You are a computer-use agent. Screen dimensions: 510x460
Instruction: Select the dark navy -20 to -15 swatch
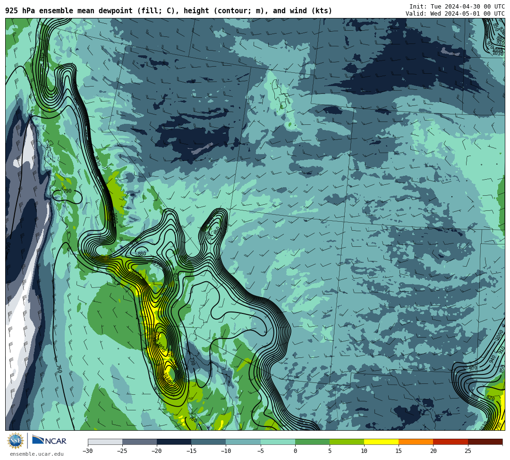coord(174,442)
